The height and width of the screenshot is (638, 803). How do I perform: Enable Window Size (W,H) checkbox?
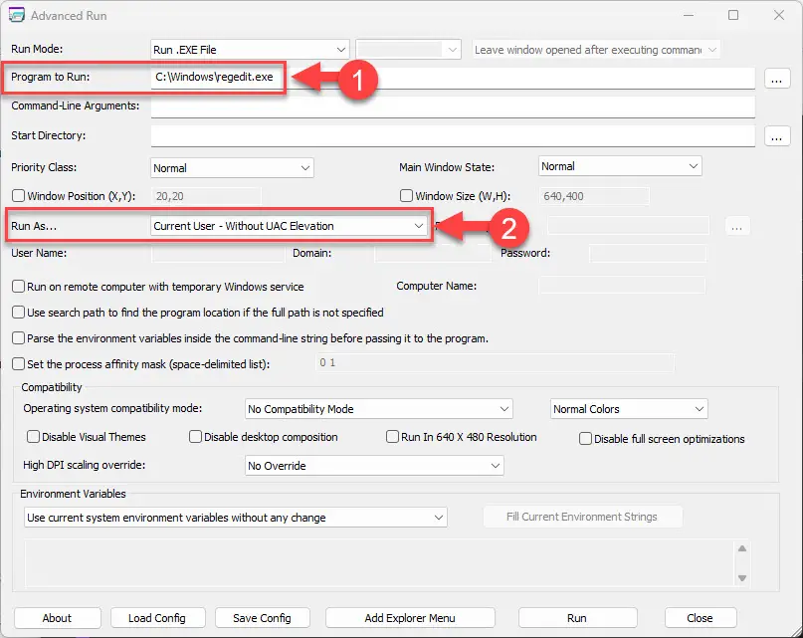(406, 196)
